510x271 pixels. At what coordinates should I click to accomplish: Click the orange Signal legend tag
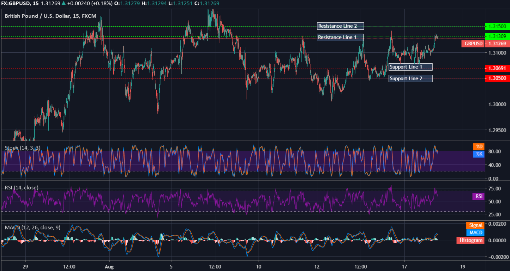(475, 225)
